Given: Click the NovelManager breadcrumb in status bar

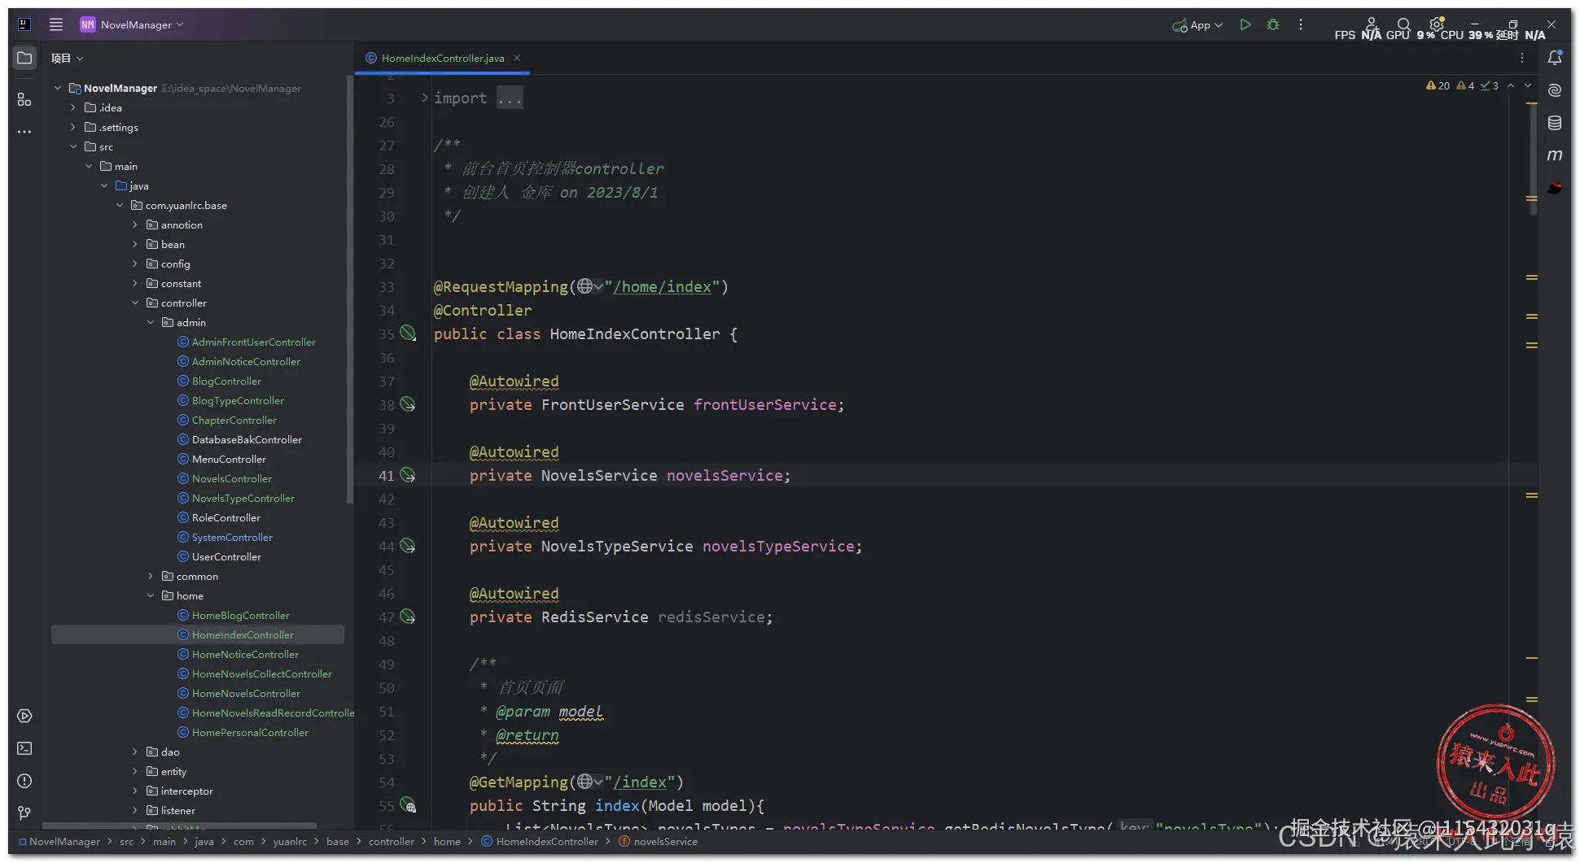Looking at the screenshot, I should coord(59,842).
